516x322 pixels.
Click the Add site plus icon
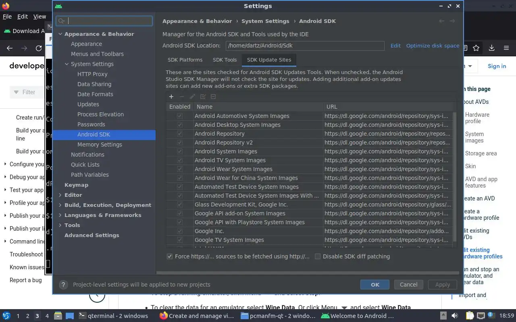coord(171,97)
